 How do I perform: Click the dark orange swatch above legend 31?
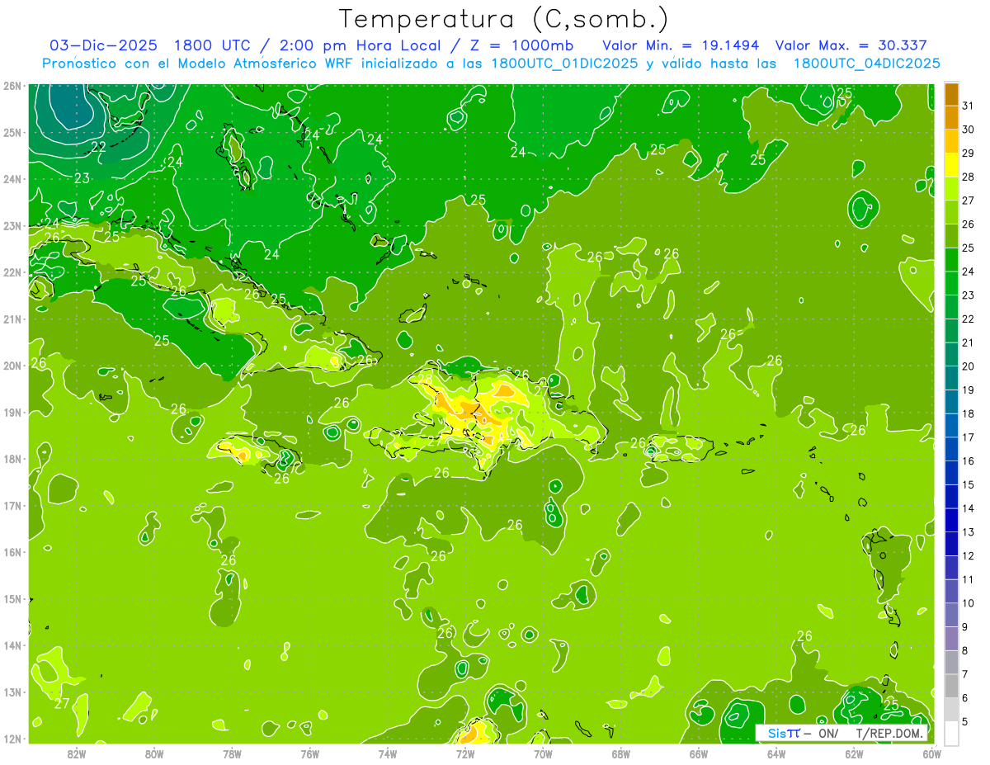(951, 94)
